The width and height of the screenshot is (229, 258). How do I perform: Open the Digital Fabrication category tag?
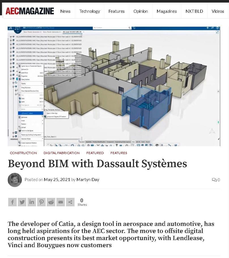click(x=62, y=153)
